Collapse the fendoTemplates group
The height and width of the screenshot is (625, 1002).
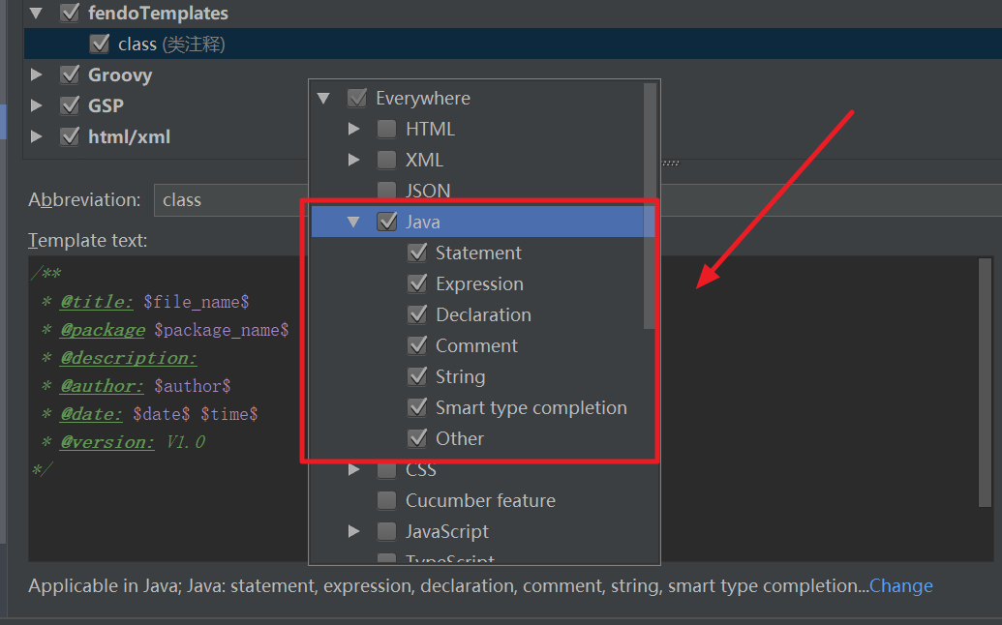(x=37, y=13)
